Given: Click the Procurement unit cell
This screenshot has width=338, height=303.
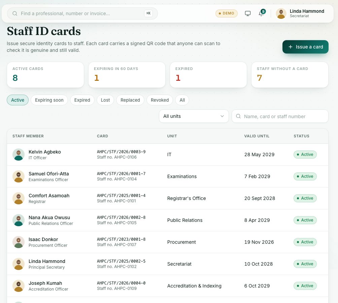Looking at the screenshot, I should pyautogui.click(x=181, y=242).
